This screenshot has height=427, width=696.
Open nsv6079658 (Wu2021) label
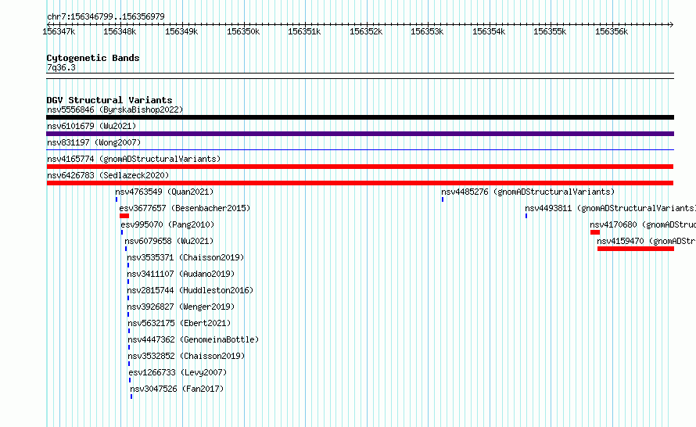point(169,241)
